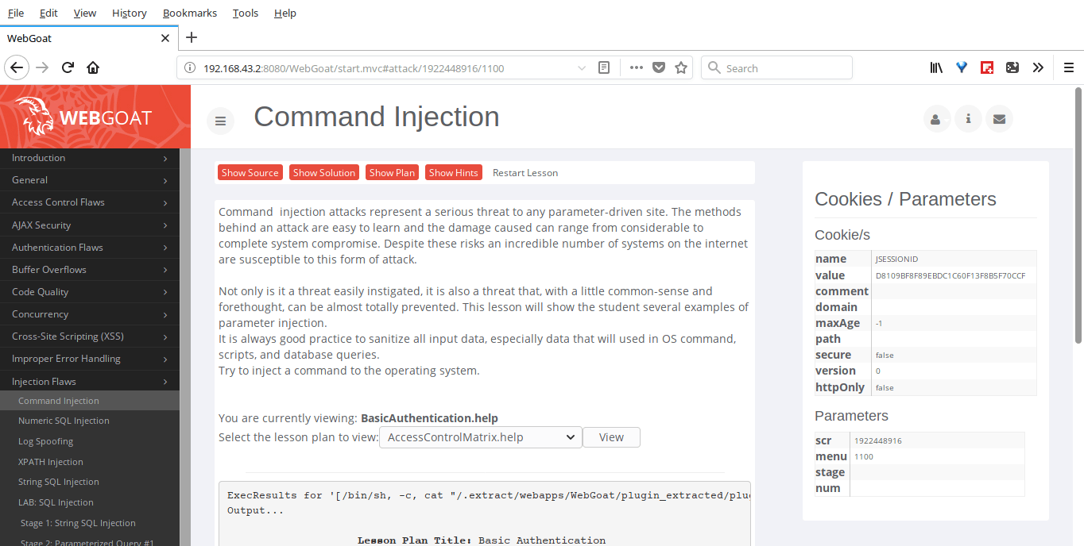Click the Restart Lesson link

point(525,172)
